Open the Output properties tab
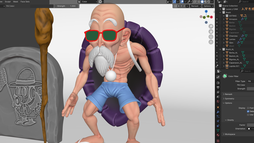The height and width of the screenshot is (143, 254). click(218, 87)
